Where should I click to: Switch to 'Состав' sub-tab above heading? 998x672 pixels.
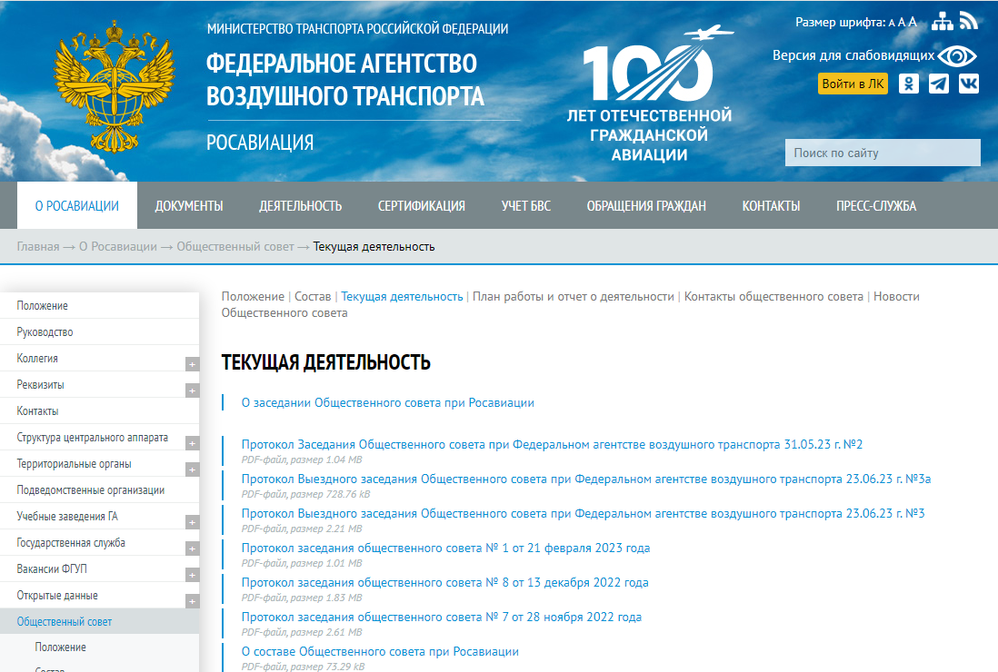click(x=313, y=296)
